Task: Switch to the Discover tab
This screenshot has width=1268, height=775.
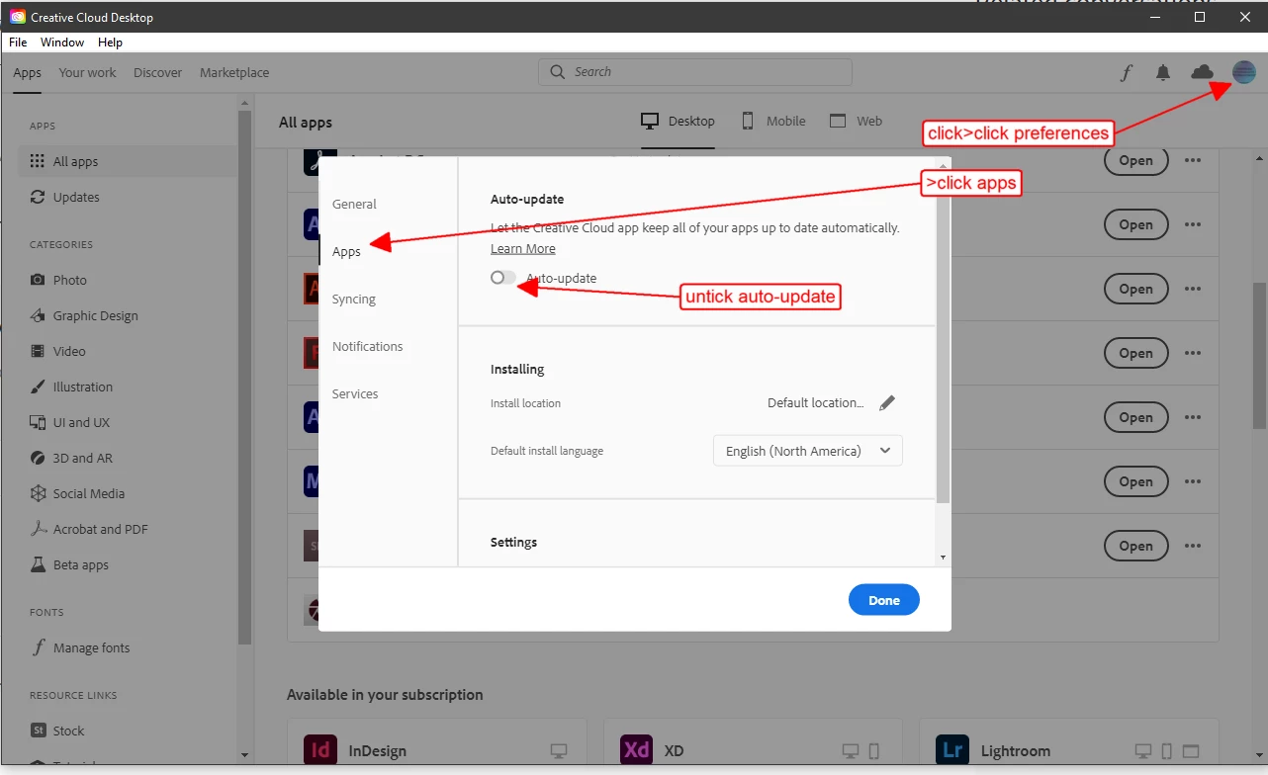Action: click(x=158, y=72)
